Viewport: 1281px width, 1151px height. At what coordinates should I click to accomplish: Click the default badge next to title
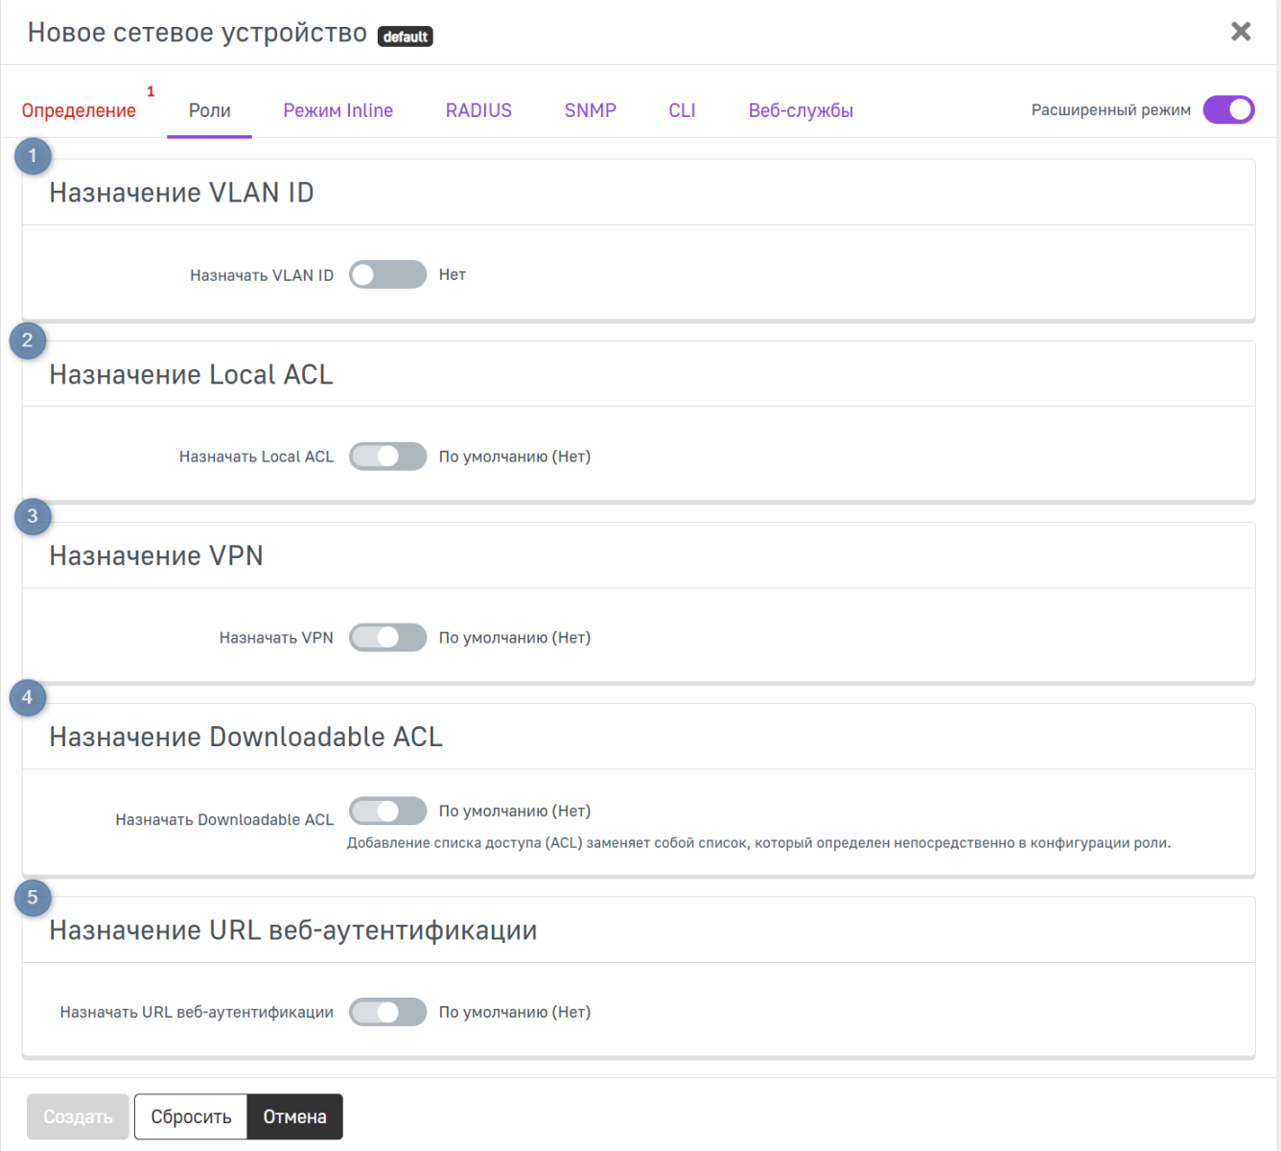tap(406, 36)
